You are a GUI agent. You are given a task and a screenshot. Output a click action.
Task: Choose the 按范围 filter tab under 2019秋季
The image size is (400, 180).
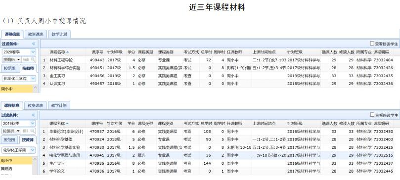(10, 140)
